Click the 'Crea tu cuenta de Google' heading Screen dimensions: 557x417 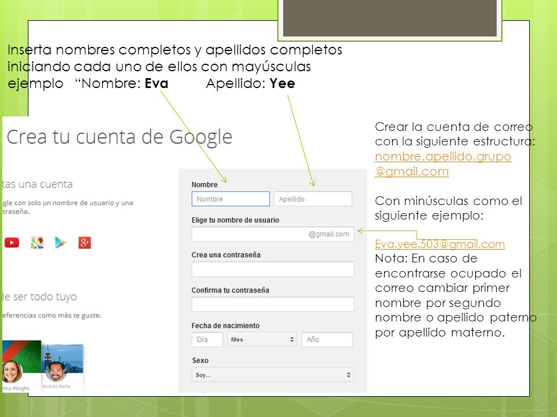pos(120,138)
